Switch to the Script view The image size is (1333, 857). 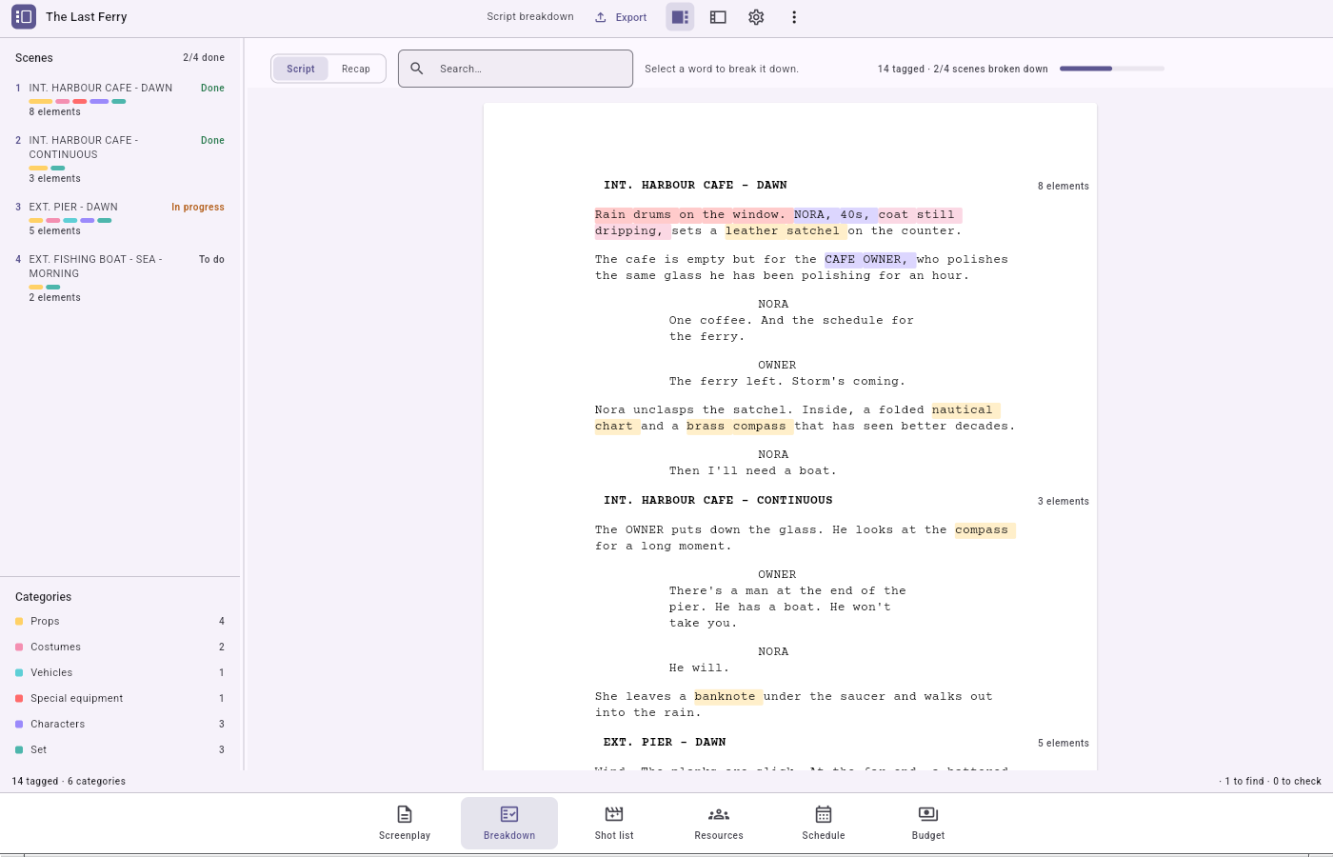tap(301, 69)
